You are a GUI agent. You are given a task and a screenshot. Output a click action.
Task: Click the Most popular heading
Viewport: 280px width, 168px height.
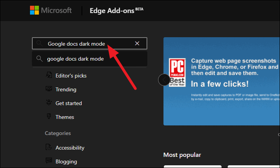click(182, 155)
